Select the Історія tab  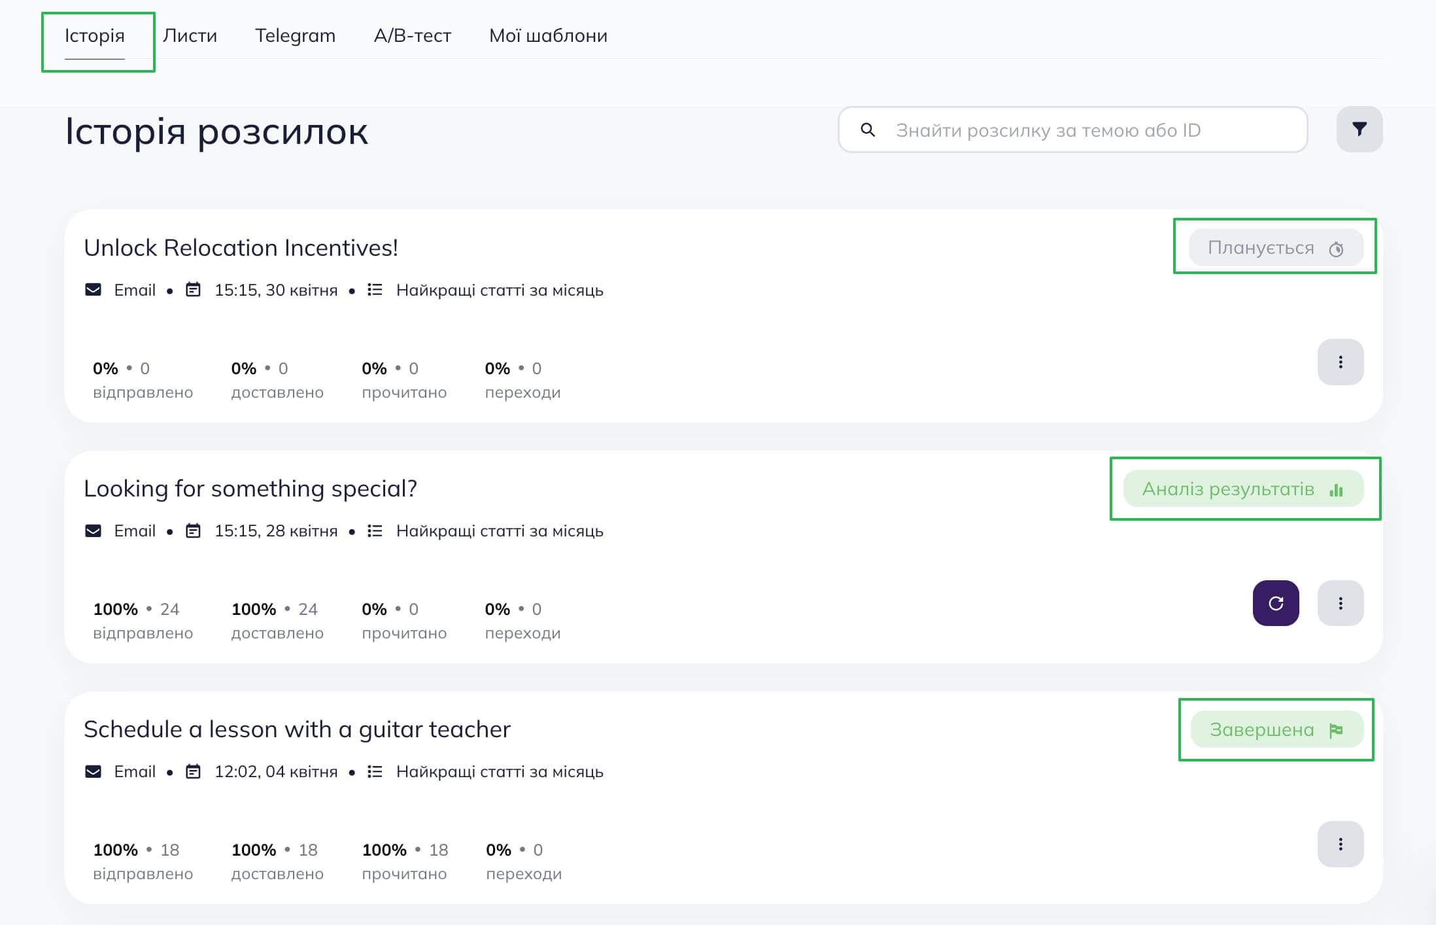[94, 35]
